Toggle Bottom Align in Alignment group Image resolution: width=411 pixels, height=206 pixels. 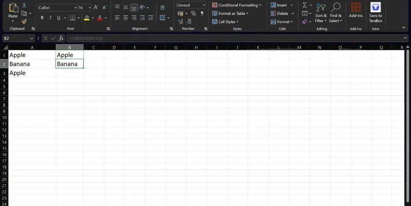point(134,8)
